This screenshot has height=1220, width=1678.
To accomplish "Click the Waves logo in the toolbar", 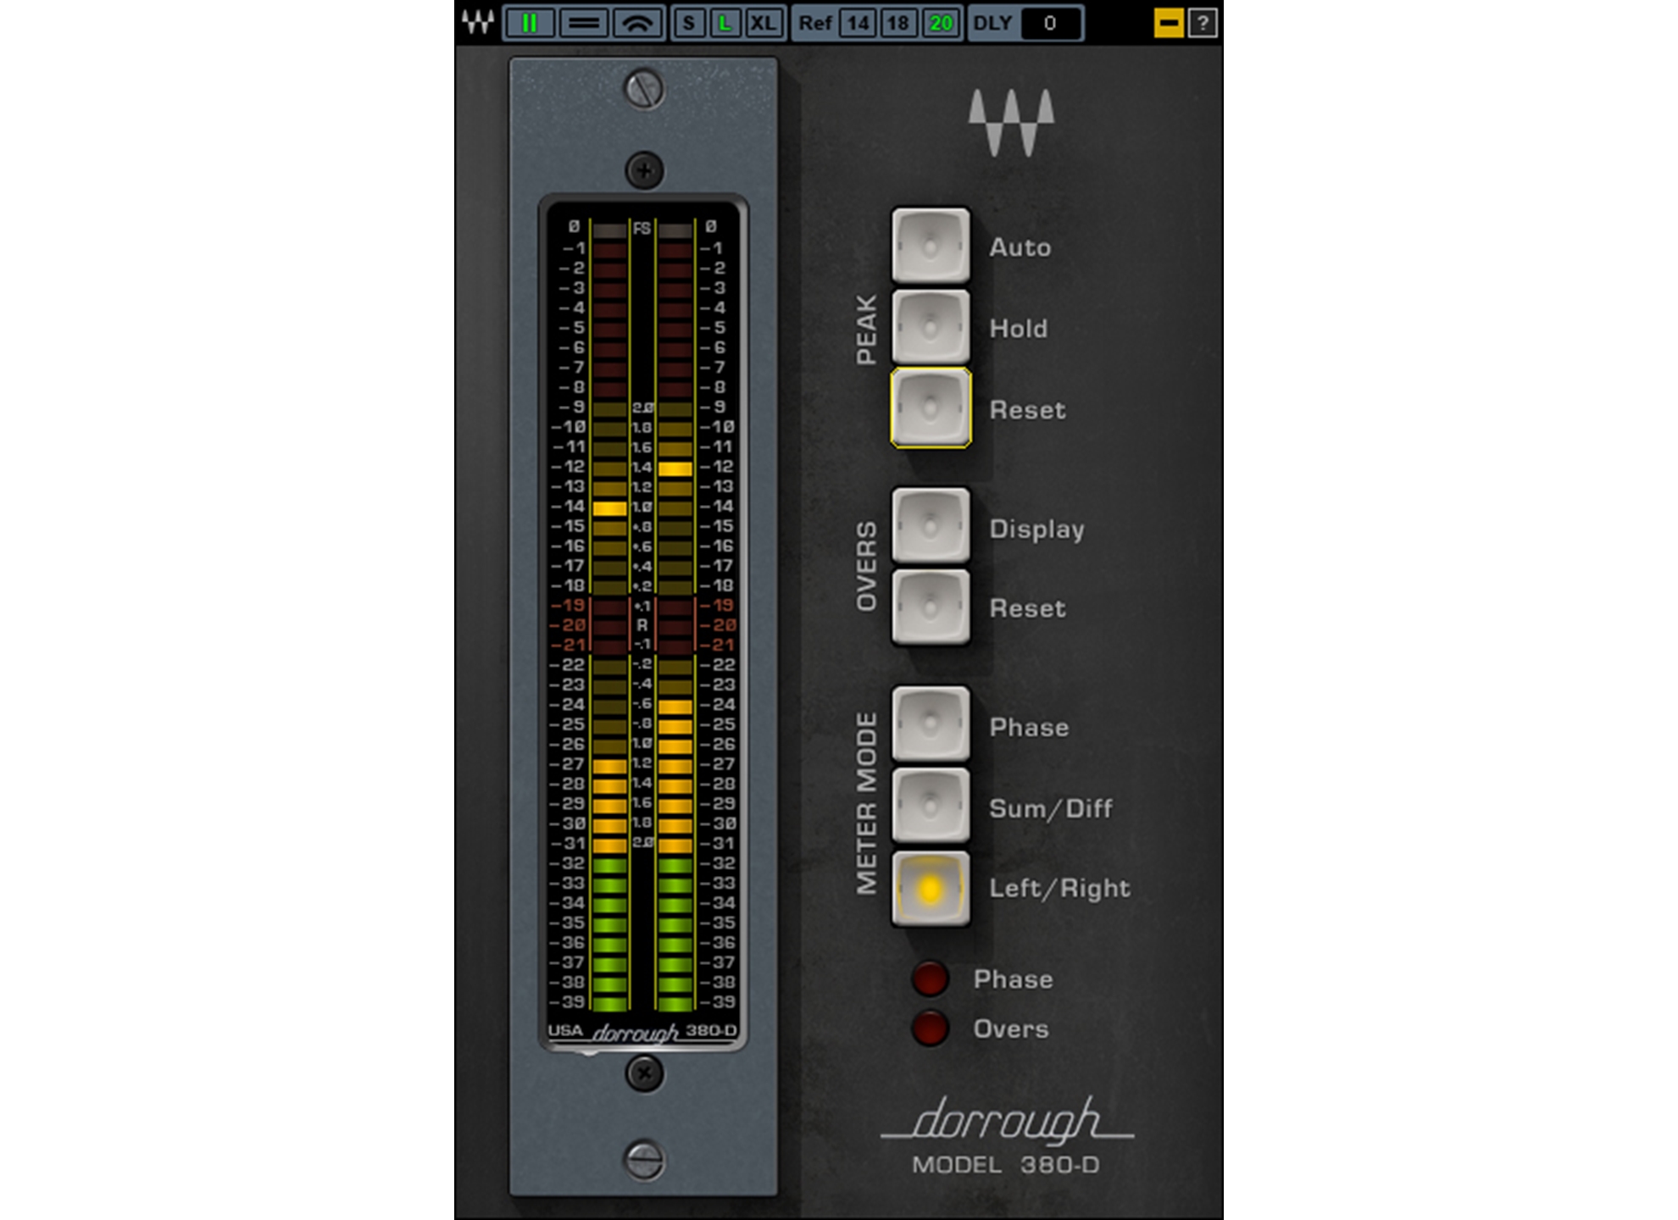I will coord(479,24).
